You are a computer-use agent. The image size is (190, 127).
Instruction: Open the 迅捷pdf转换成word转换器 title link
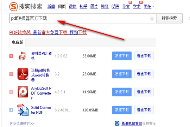41,75
